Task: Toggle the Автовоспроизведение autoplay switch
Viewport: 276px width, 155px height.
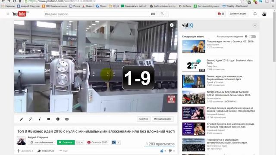Action: (253, 37)
